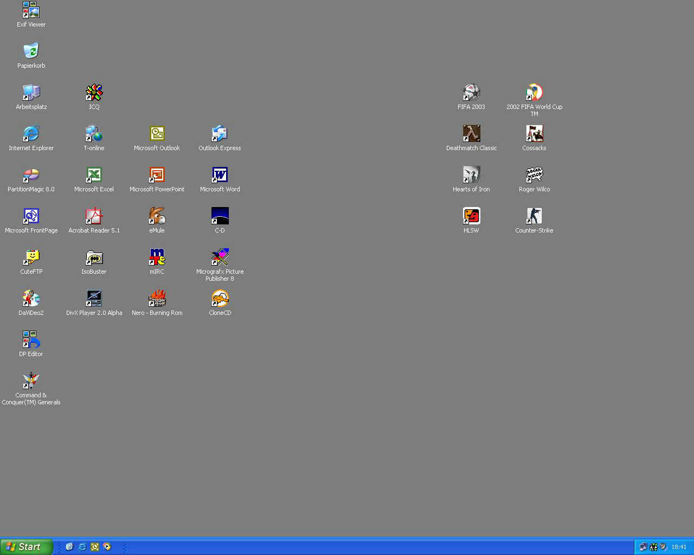Select the Roger Wilco shortcut
Viewport: 694px width, 555px height.
coord(534,175)
